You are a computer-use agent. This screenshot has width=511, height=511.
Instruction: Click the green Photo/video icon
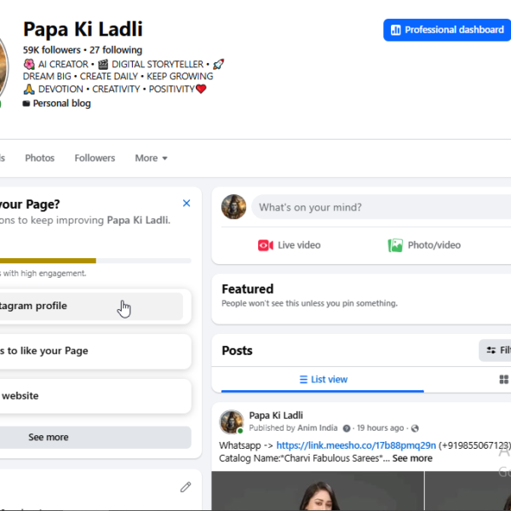[395, 245]
